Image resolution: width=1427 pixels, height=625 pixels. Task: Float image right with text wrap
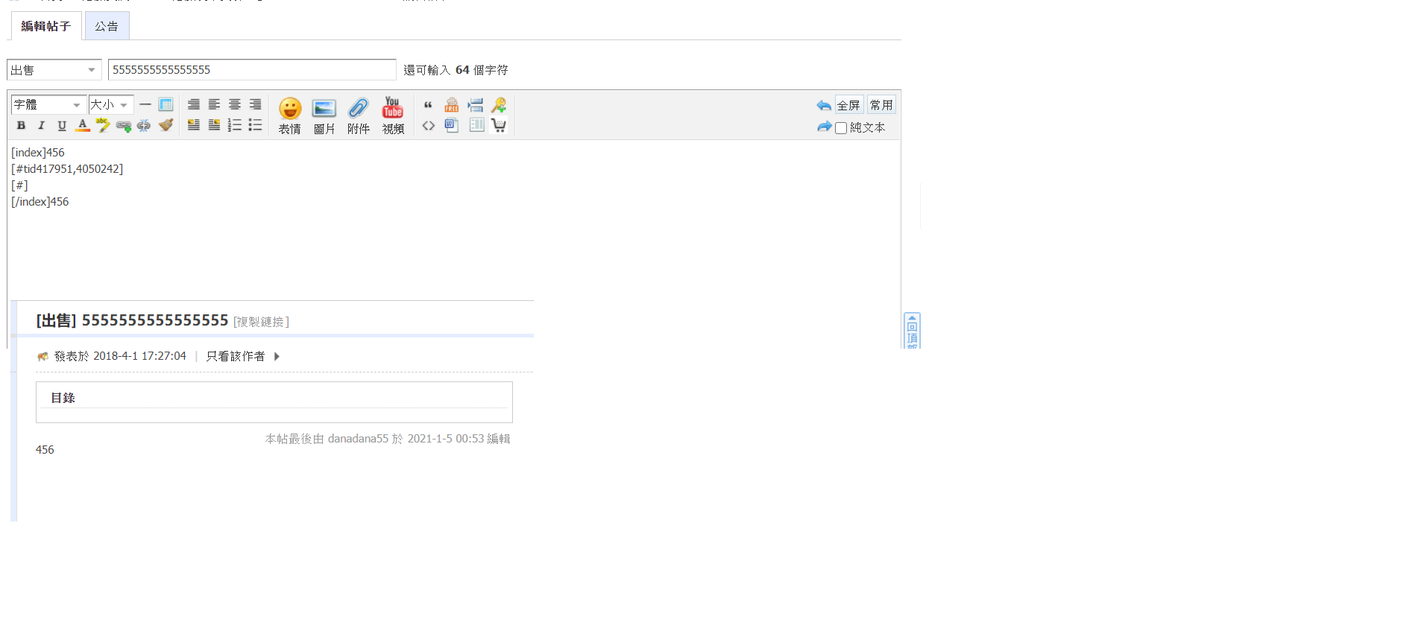[214, 125]
